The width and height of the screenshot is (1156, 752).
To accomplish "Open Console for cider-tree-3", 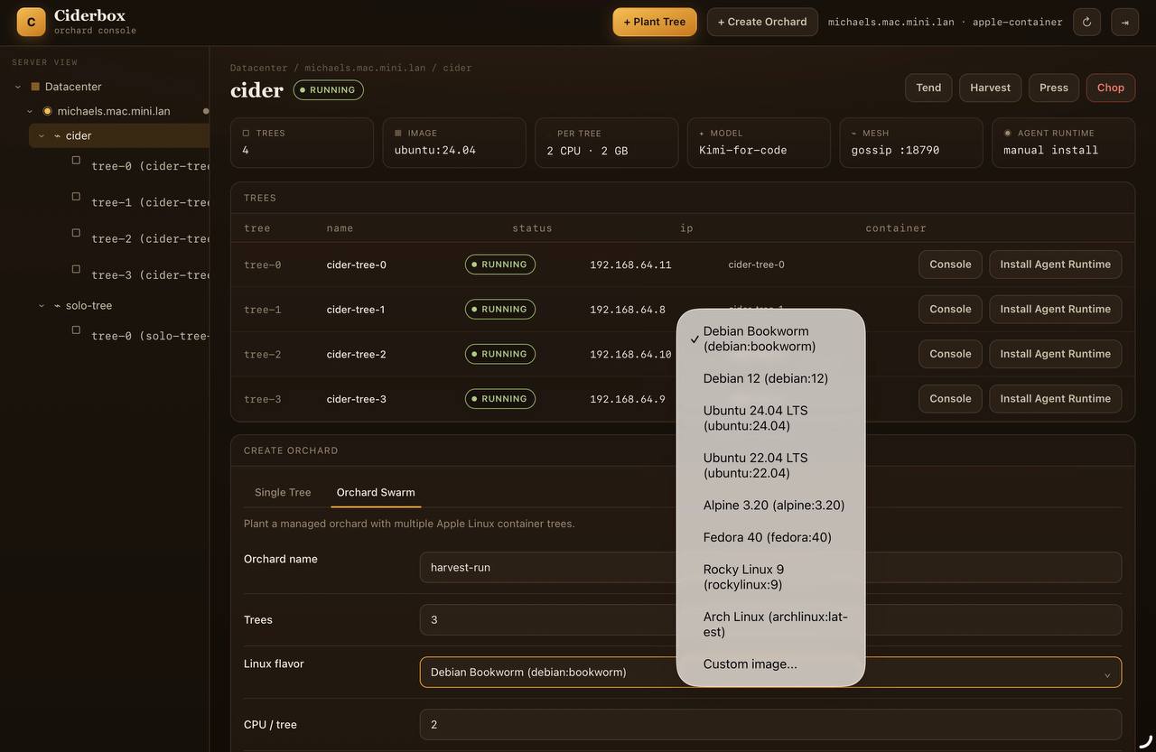I will (950, 398).
